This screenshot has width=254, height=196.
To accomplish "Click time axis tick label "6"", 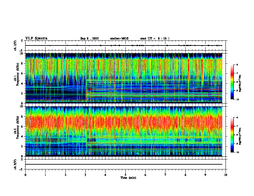I will click(x=146, y=175).
